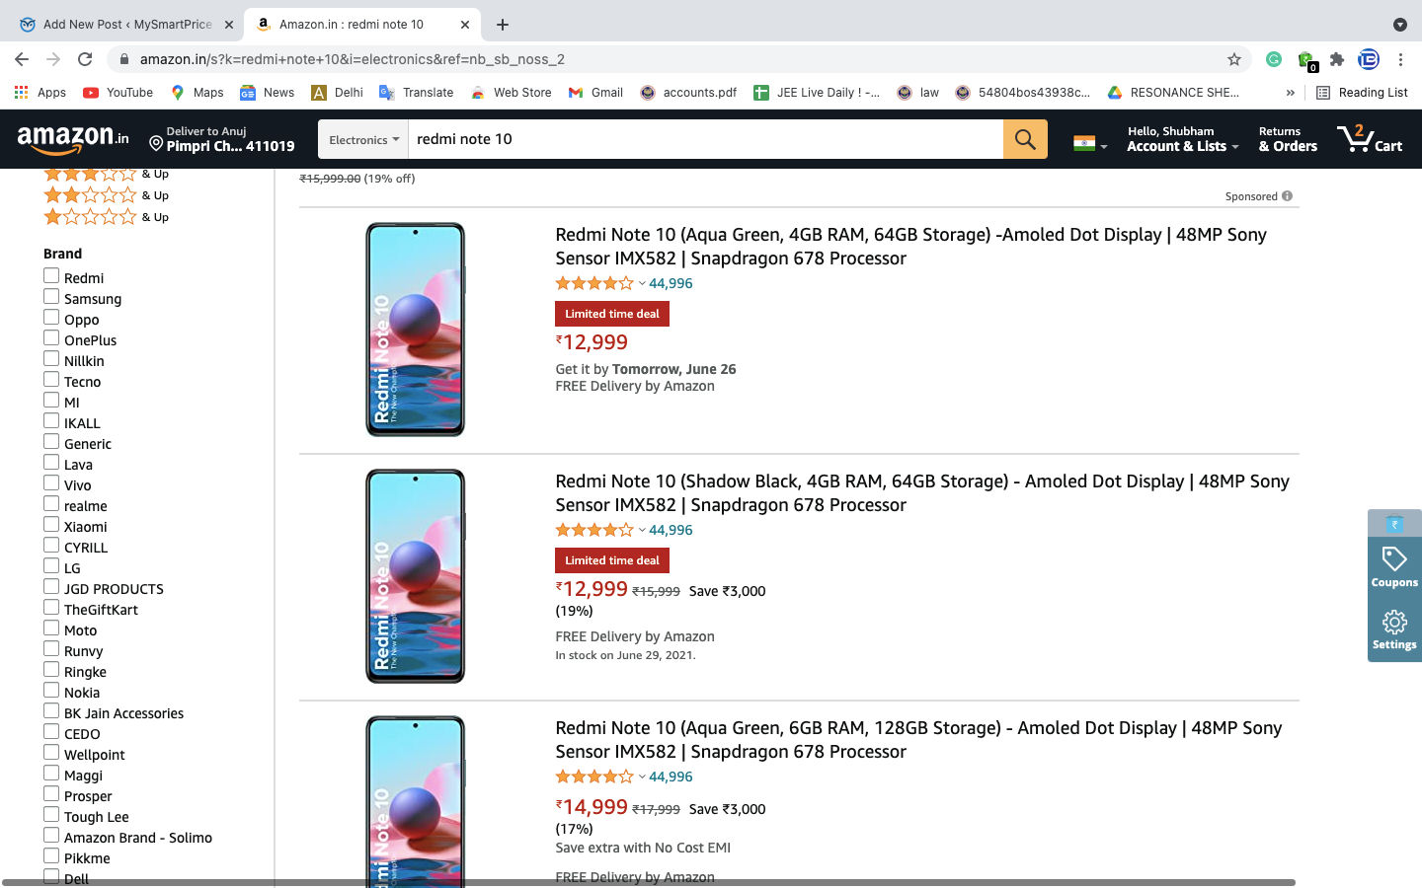Click the India flag language selector

pyautogui.click(x=1090, y=144)
